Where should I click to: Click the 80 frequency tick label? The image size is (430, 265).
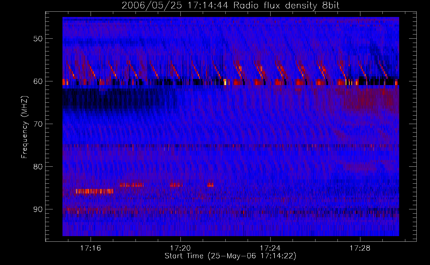point(38,167)
